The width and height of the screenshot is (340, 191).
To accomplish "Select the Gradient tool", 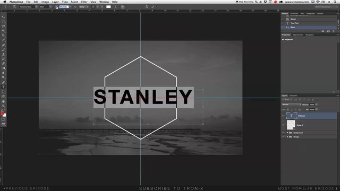I will (x=3, y=68).
